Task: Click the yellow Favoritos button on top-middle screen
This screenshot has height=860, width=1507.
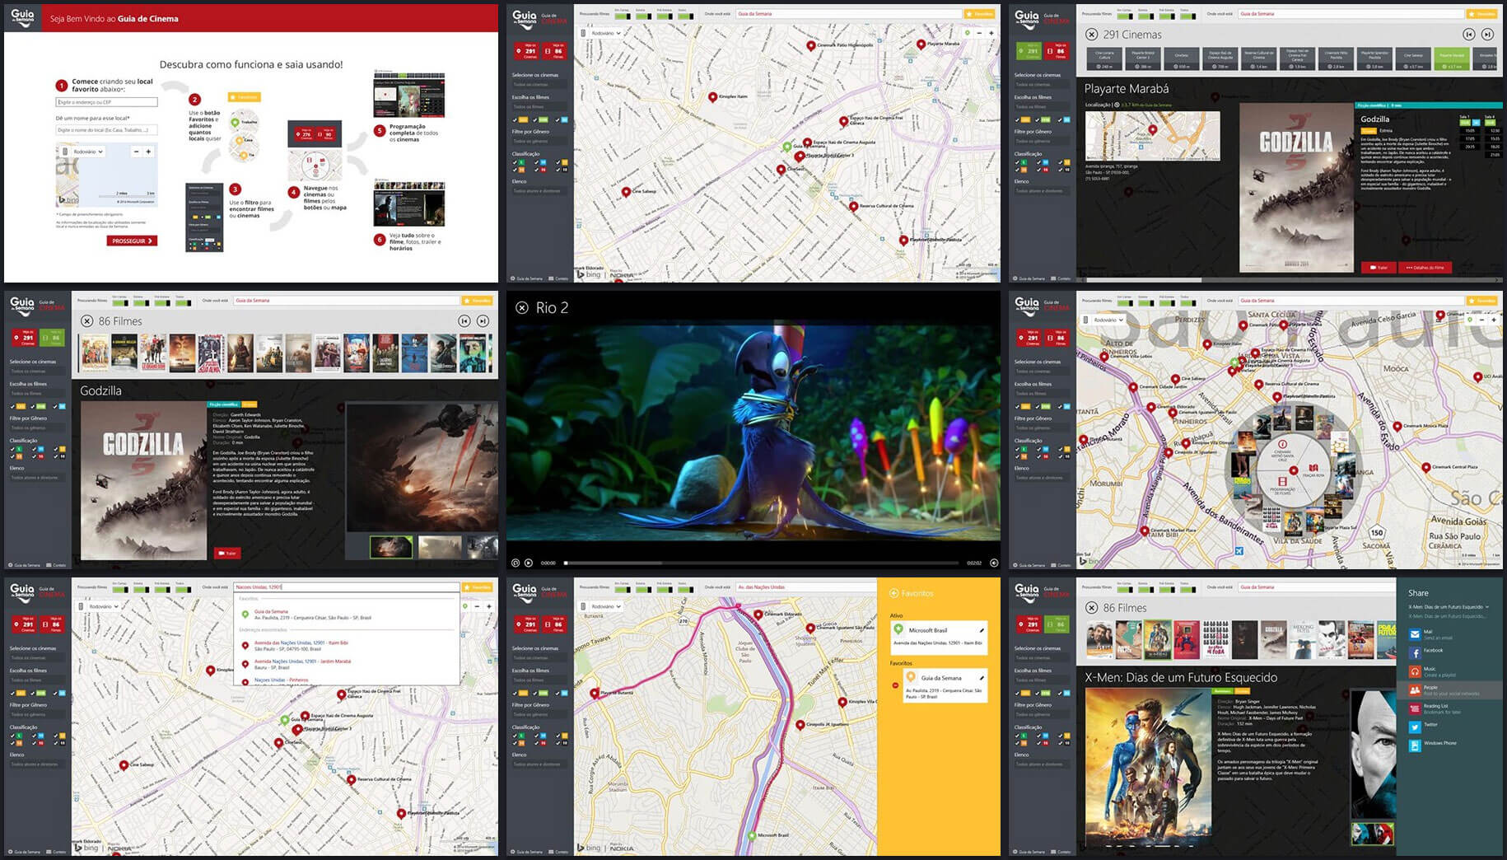Action: click(x=979, y=13)
